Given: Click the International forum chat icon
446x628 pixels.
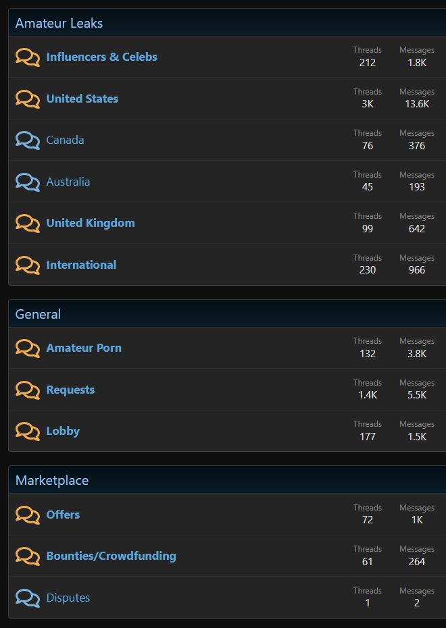Looking at the screenshot, I should pos(28,265).
